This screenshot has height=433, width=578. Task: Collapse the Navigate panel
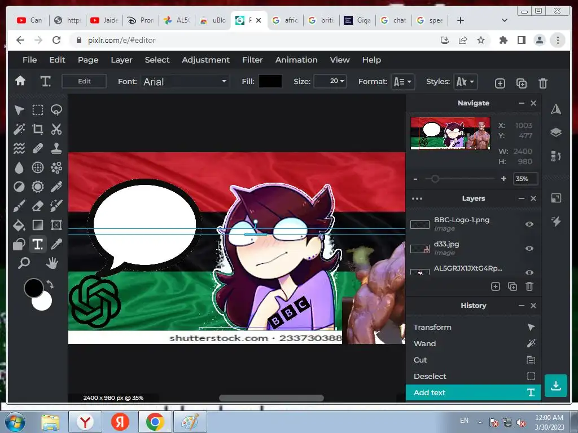521,103
